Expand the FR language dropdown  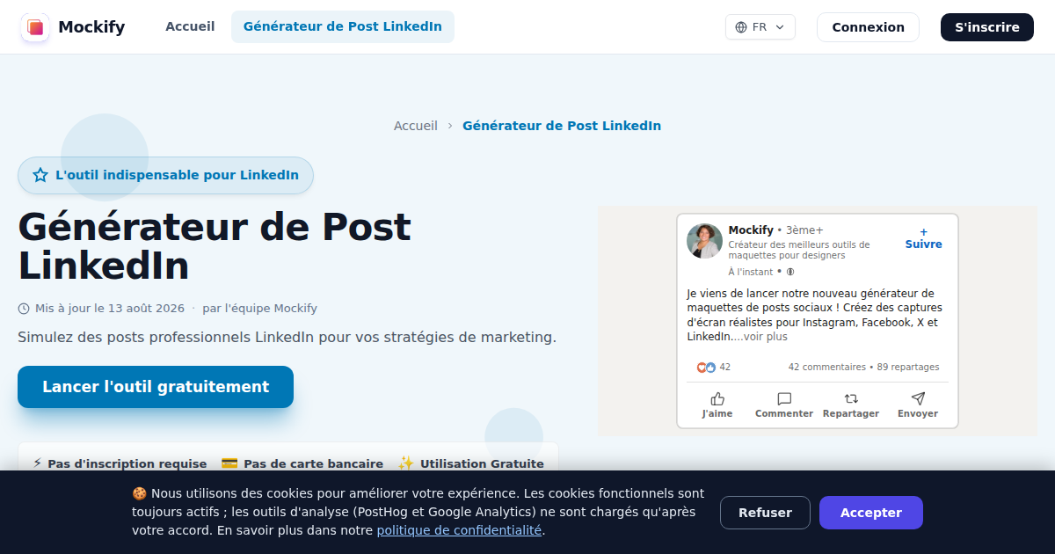pos(760,27)
